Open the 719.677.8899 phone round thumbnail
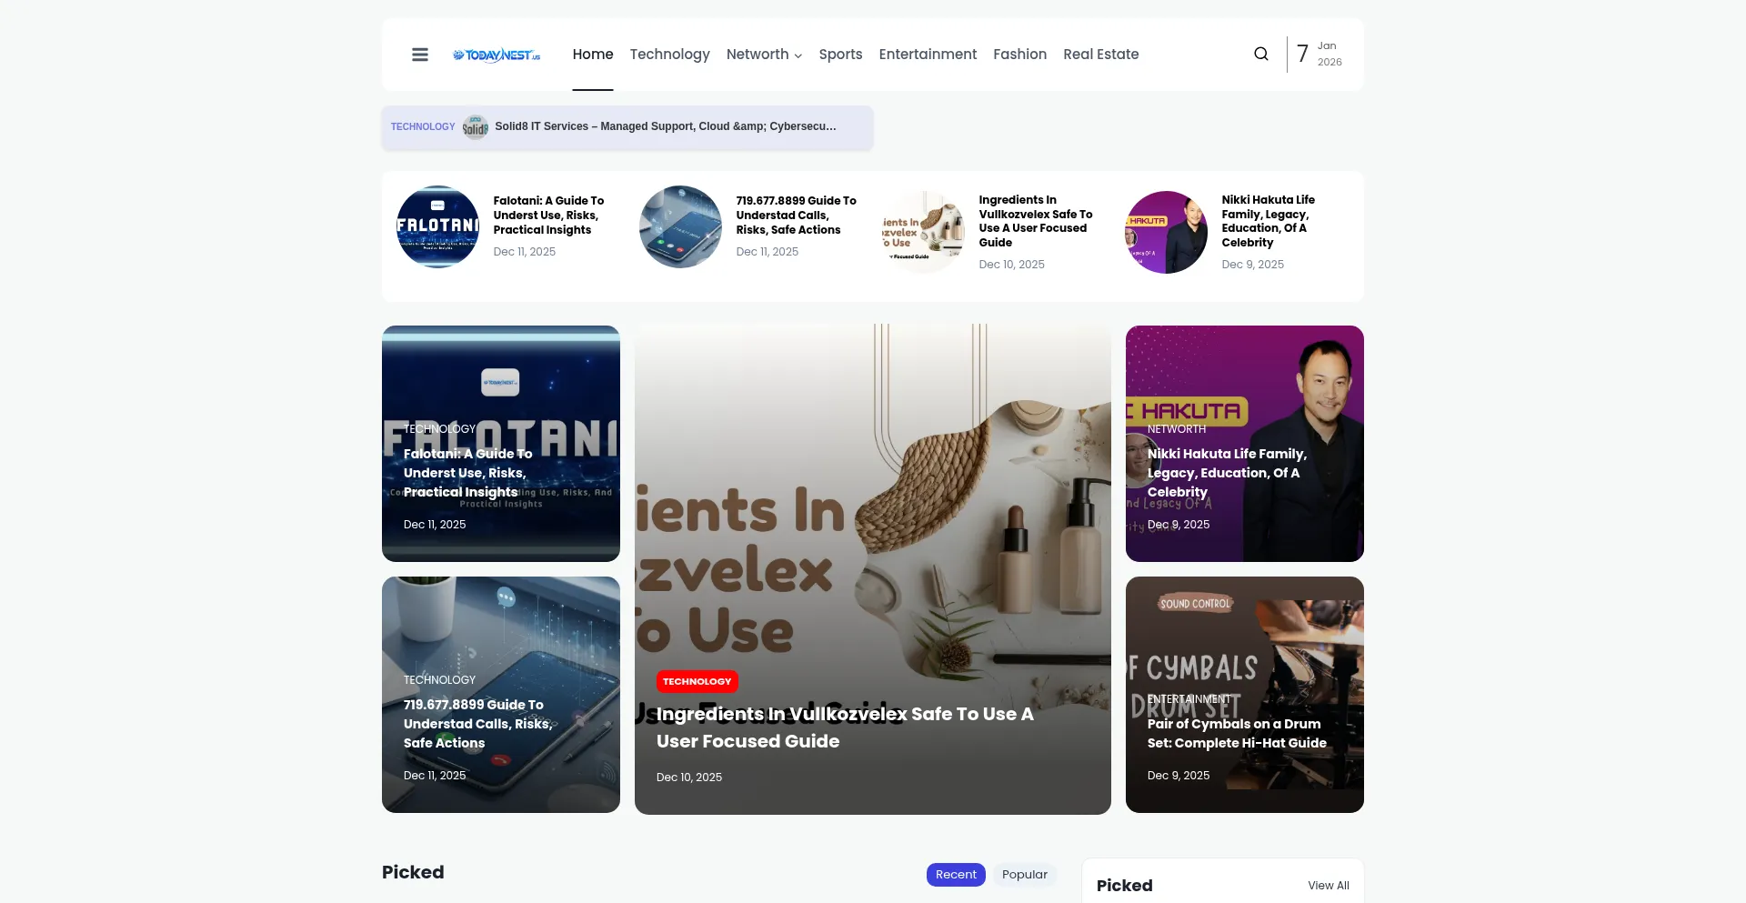The image size is (1746, 903). coord(680,227)
